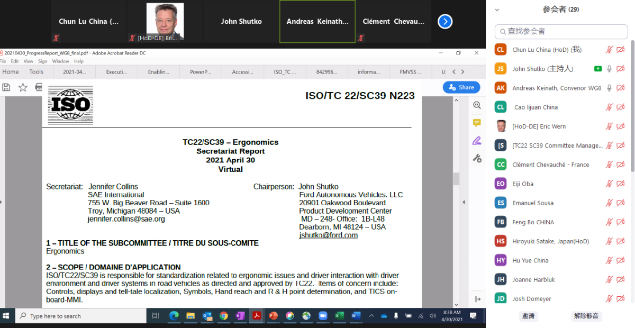Click the Share button in Acrobat
635x328 pixels.
(x=461, y=87)
